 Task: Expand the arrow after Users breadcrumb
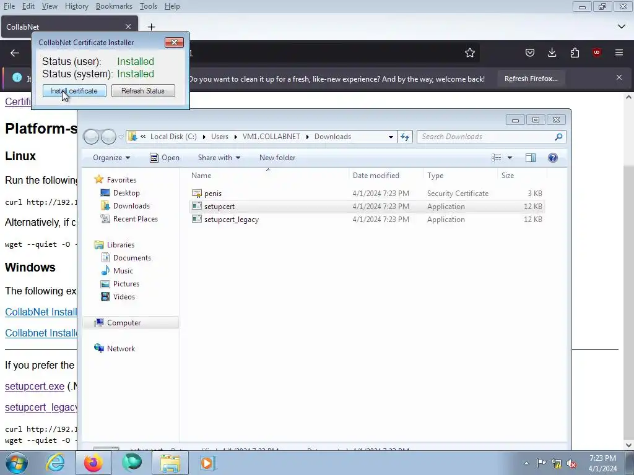point(236,137)
